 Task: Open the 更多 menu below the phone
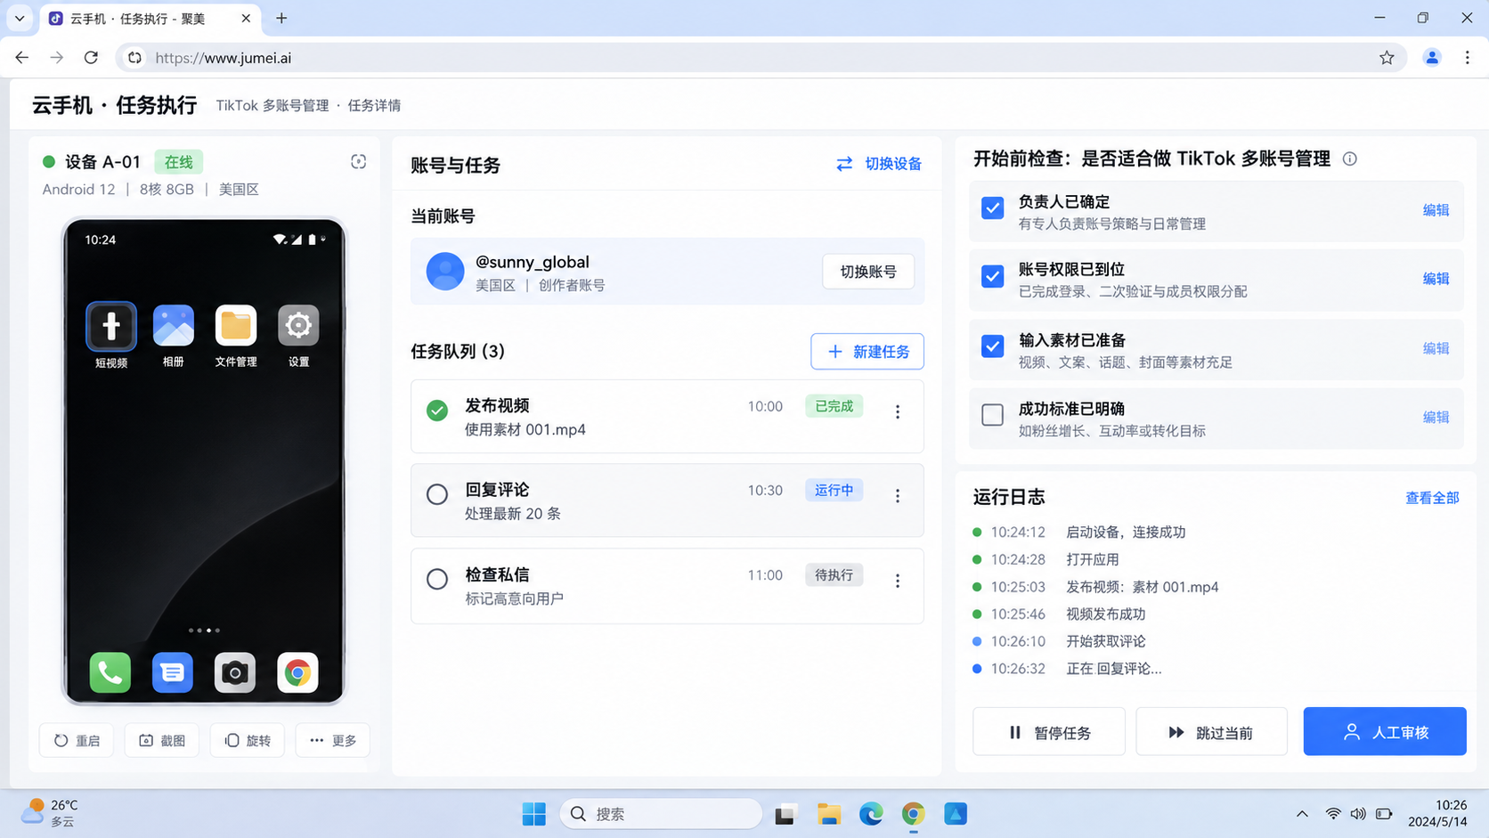(333, 740)
